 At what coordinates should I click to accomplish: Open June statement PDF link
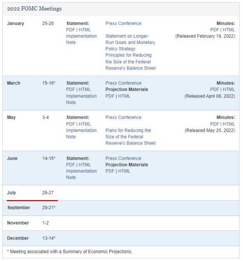click(x=70, y=165)
